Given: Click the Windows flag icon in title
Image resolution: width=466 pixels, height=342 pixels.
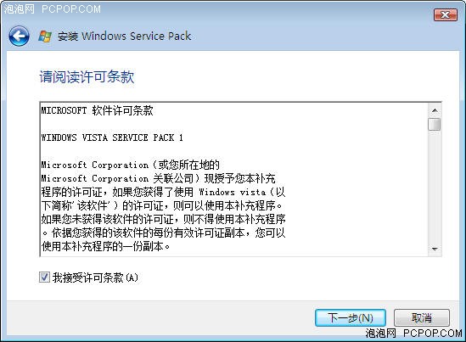Looking at the screenshot, I should [x=45, y=36].
